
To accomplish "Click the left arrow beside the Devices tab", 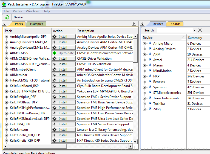I will pyautogui.click(x=142, y=24).
